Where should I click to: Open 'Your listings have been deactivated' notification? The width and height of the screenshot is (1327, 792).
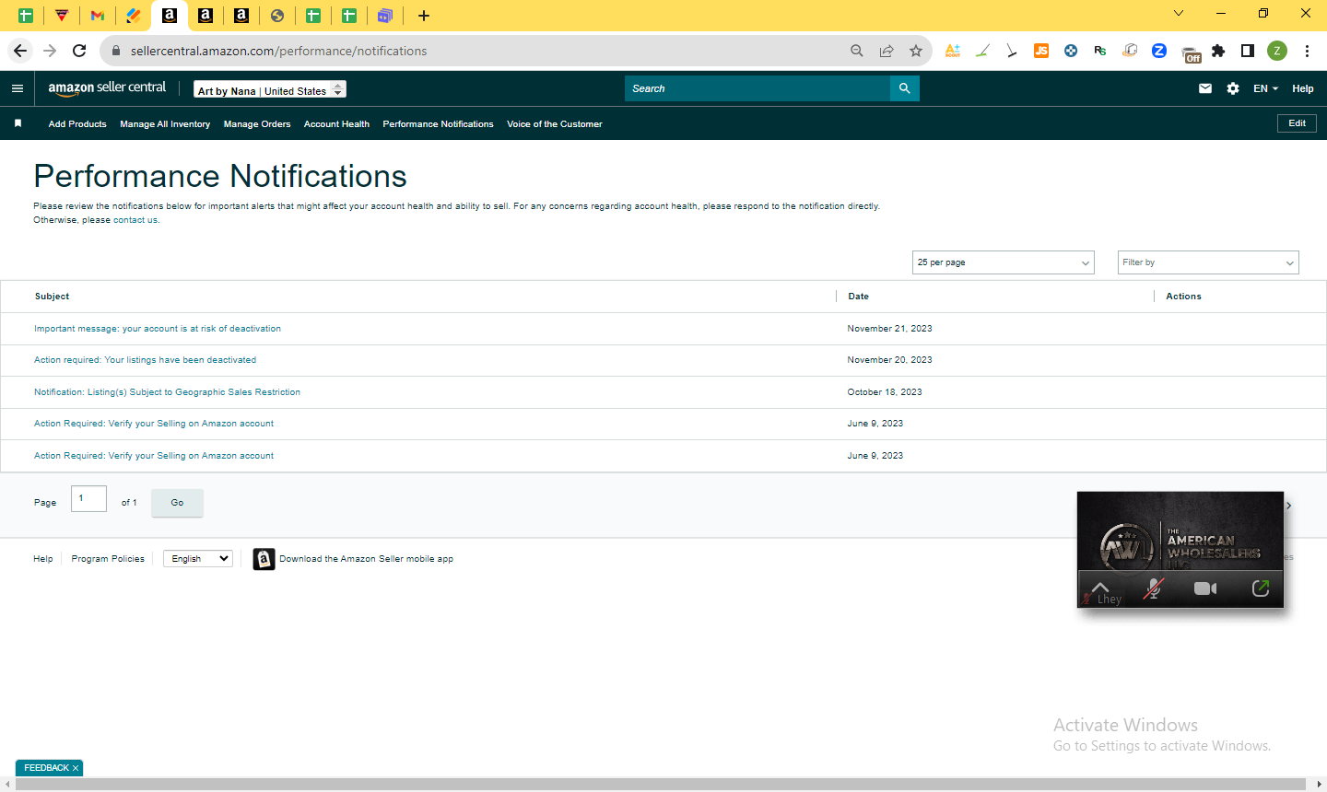[x=145, y=360]
